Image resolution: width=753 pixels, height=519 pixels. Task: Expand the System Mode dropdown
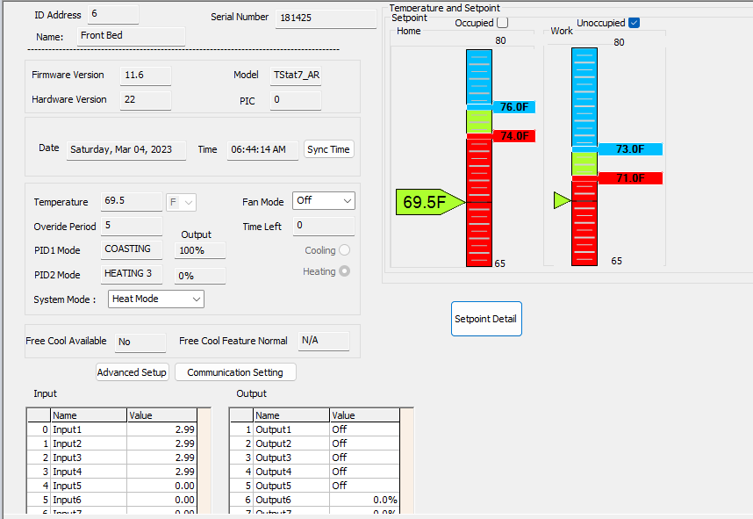pos(156,299)
